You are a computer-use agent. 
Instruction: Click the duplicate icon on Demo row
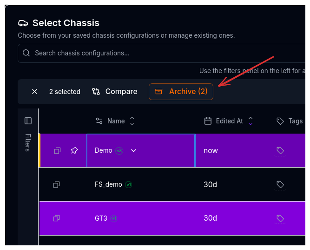[x=57, y=150]
